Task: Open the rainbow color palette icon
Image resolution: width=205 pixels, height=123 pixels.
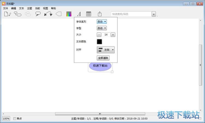Action: [69, 14]
